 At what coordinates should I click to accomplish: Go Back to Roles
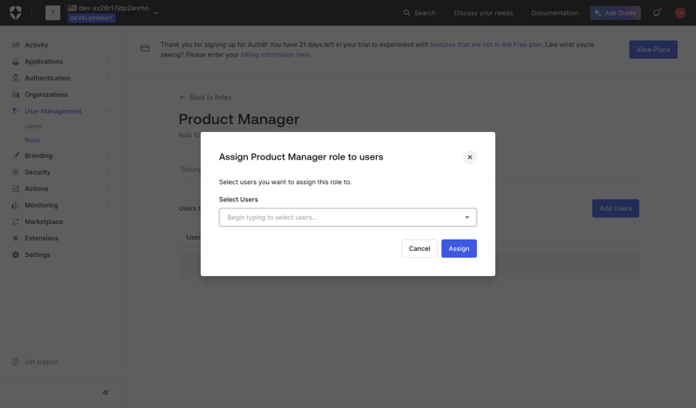click(211, 97)
